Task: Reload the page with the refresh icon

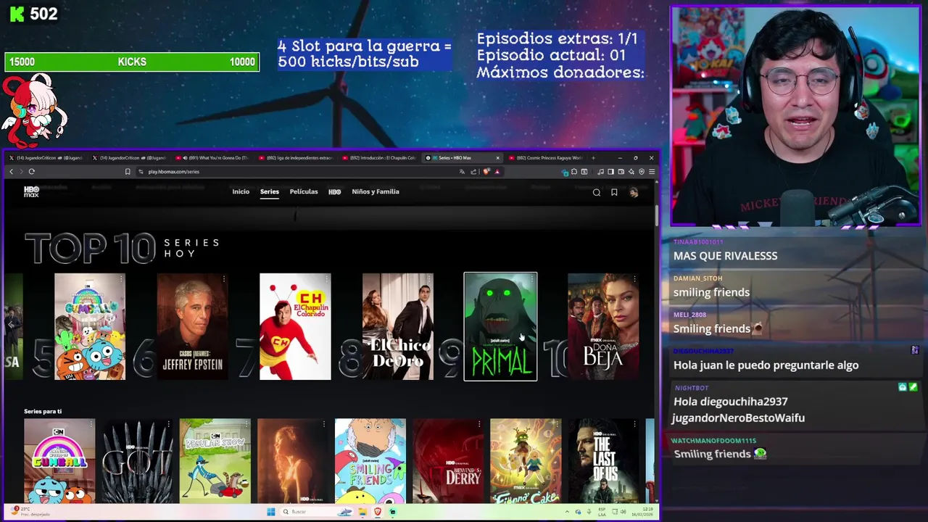Action: click(x=32, y=172)
